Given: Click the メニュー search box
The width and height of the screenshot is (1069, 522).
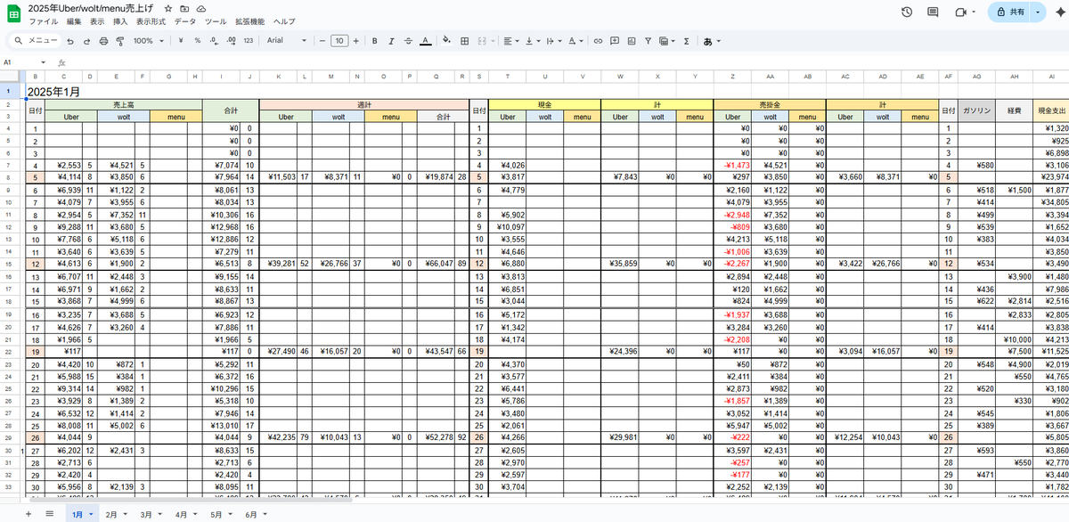Looking at the screenshot, I should pyautogui.click(x=36, y=41).
